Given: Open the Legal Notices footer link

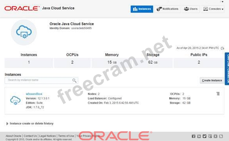Looking at the screenshot, I should point(47,136).
